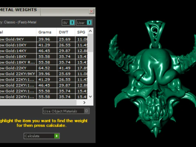This screenshot has height=147, width=196.
Task: Toggle Use Object Materials option
Action: tap(66, 111)
